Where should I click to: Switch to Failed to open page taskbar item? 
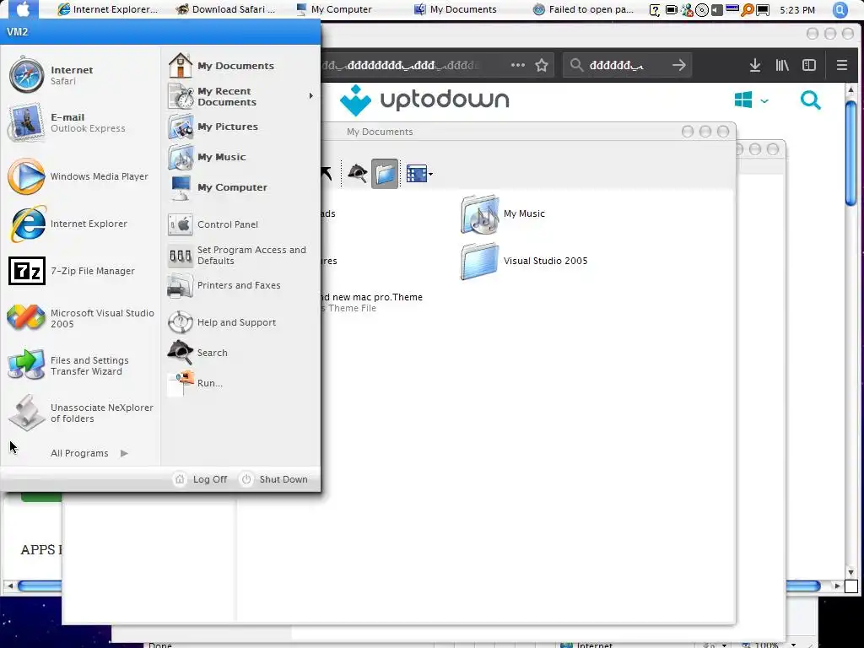click(x=584, y=9)
